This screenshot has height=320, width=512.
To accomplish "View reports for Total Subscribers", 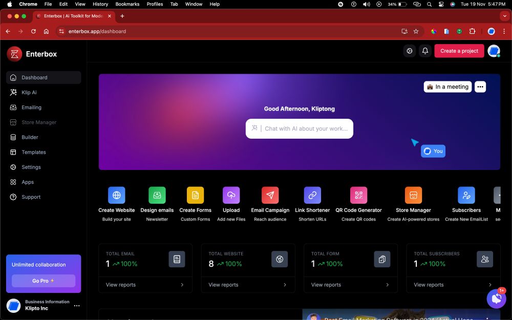I will pyautogui.click(x=453, y=285).
